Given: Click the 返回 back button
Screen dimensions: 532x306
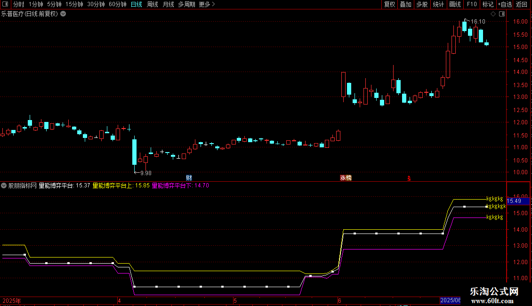Looking at the screenshot, I should click(x=522, y=4).
